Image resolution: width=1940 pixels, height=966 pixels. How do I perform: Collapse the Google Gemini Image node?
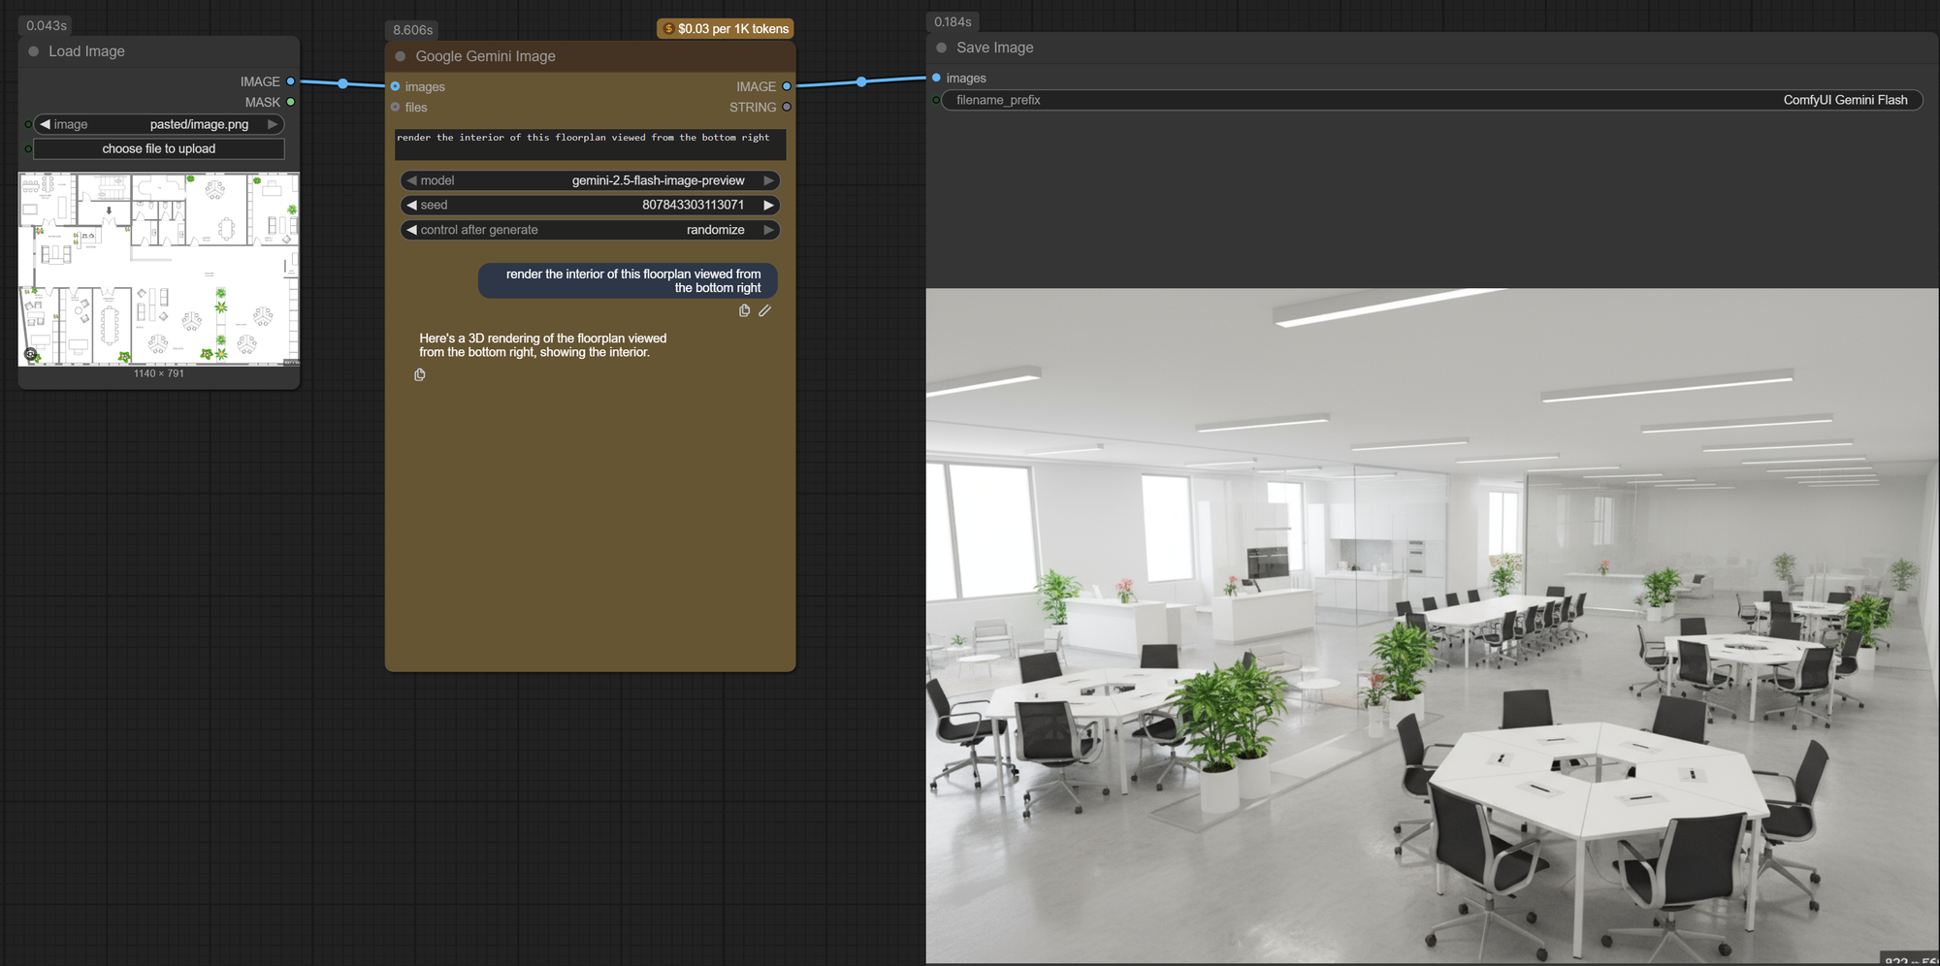click(401, 56)
